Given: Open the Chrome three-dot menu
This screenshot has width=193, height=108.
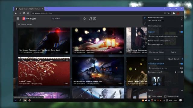Looking at the screenshot, I should (x=182, y=13).
